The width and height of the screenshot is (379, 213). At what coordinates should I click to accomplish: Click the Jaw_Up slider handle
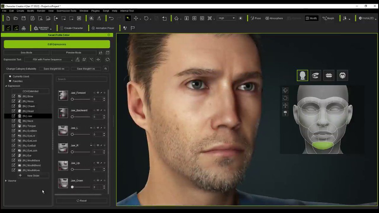(x=72, y=169)
